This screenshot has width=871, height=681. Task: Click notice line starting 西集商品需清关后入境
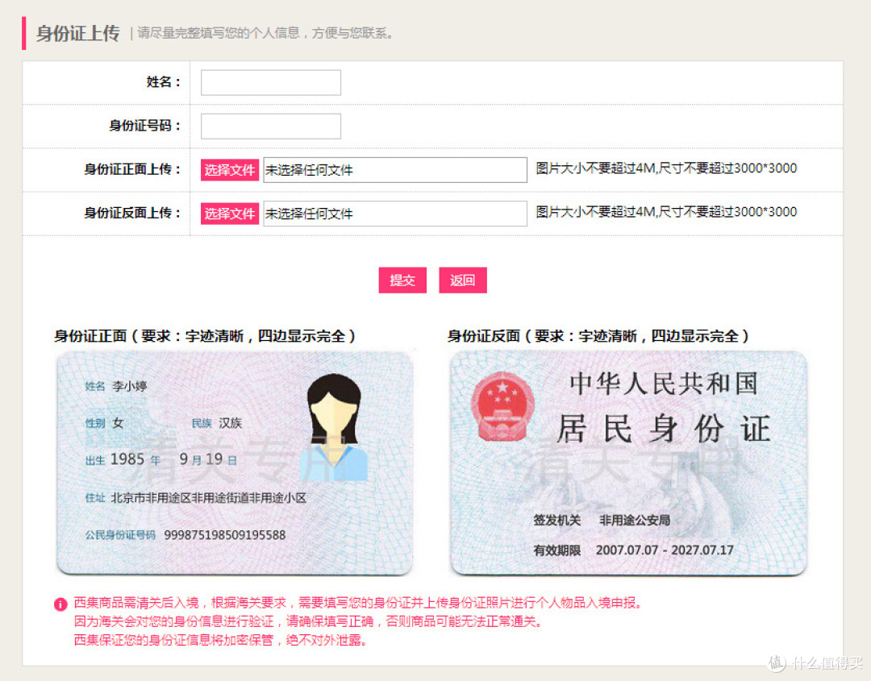coord(358,603)
